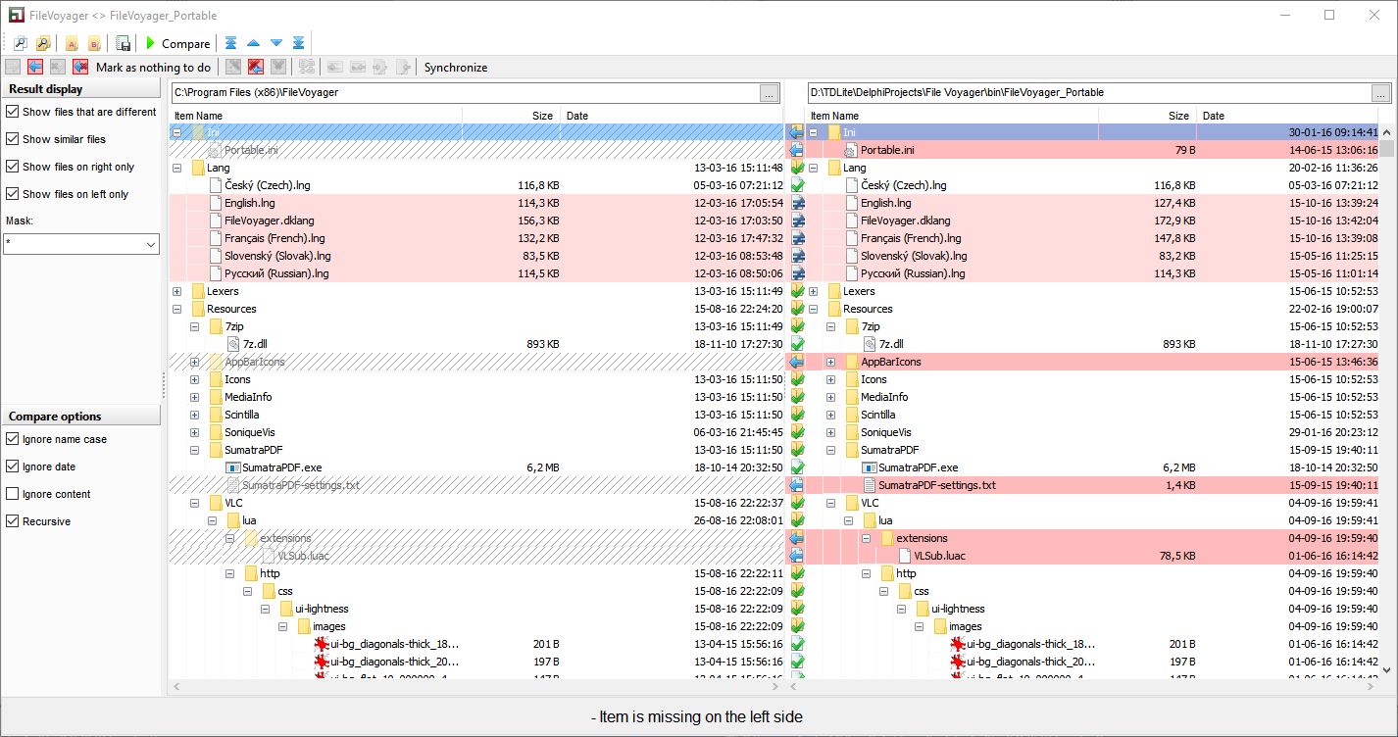Browse for left folder with ellipsis button
Viewport: 1398px width, 737px height.
point(770,93)
